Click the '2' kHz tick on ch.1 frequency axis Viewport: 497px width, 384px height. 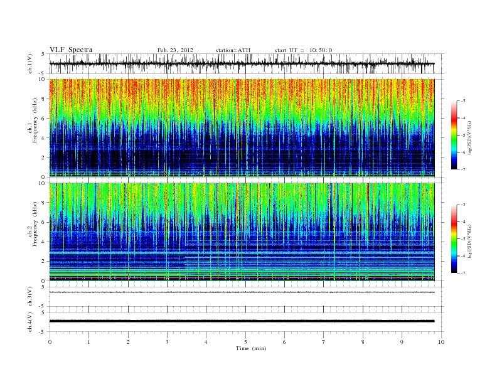[44, 157]
